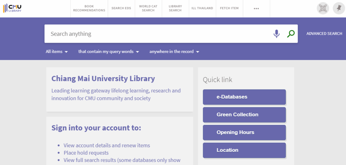Open 'that contain my query words' dropdown

coord(108,52)
